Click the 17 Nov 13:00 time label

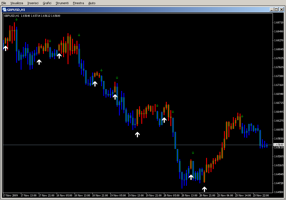(28, 196)
